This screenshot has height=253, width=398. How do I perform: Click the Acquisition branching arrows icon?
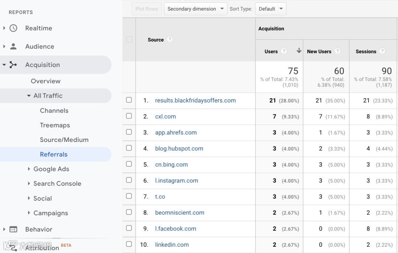pos(13,65)
